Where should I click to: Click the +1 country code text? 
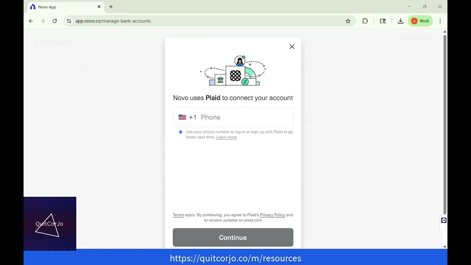pos(192,117)
